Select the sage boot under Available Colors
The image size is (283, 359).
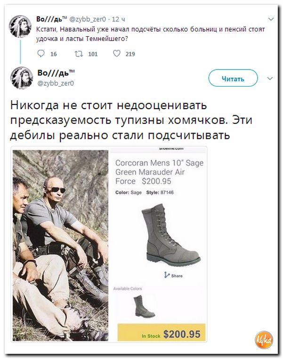(144, 306)
